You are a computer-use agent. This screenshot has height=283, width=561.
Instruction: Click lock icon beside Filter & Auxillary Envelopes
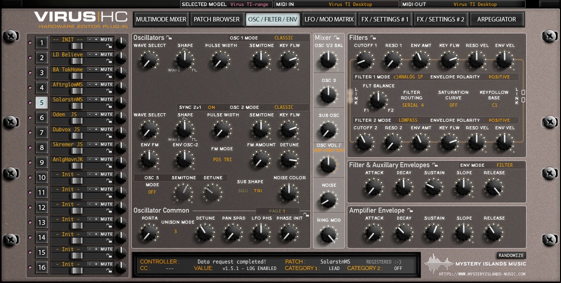point(435,165)
